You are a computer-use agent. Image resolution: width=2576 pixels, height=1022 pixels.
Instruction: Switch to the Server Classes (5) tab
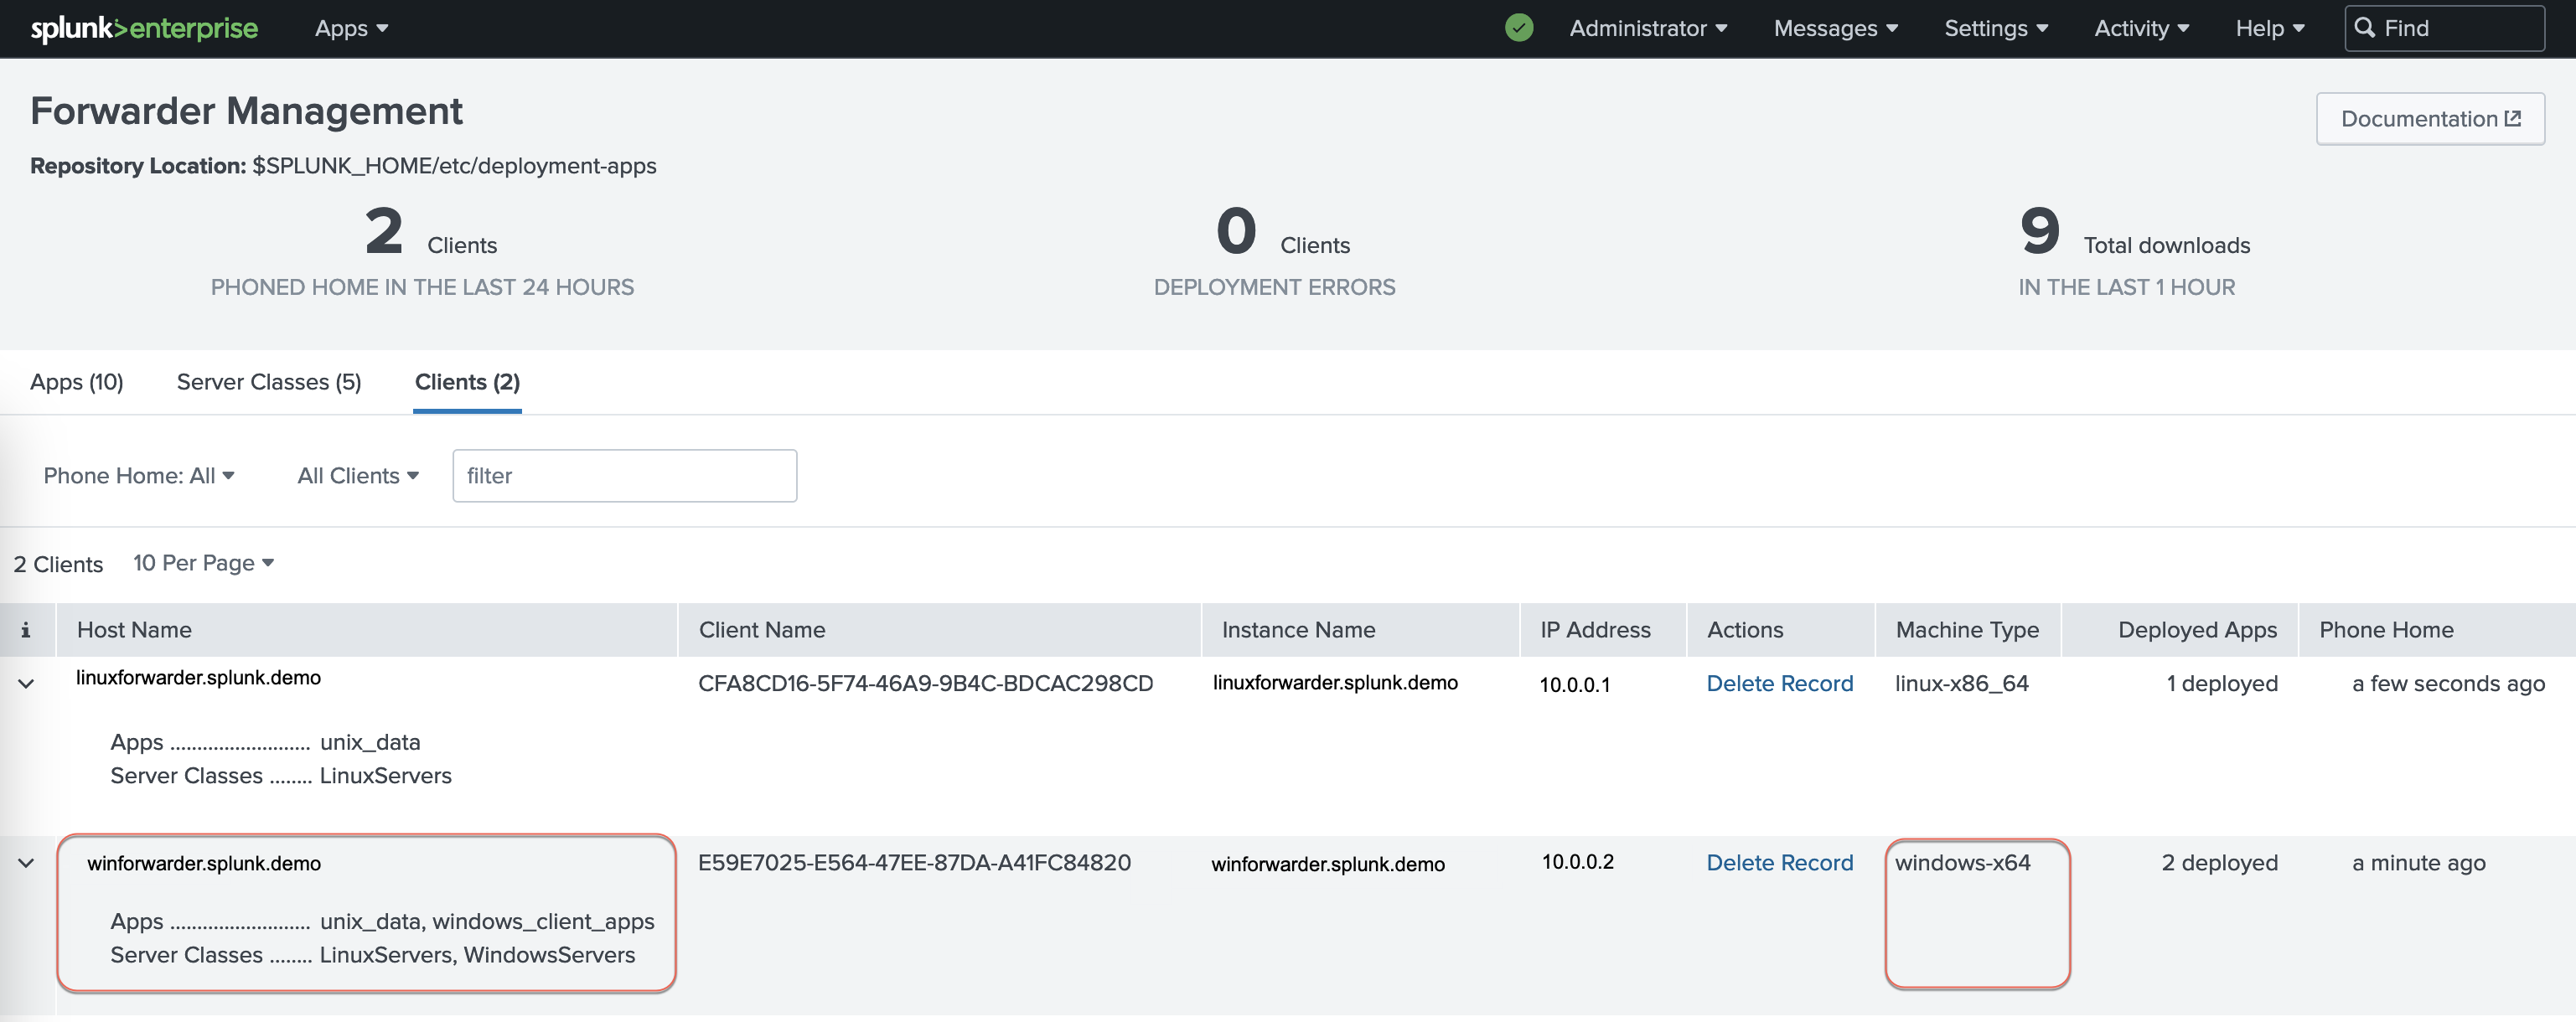point(268,381)
